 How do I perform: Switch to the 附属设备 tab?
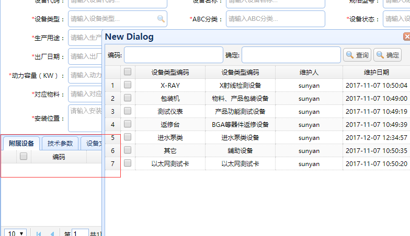pos(21,143)
